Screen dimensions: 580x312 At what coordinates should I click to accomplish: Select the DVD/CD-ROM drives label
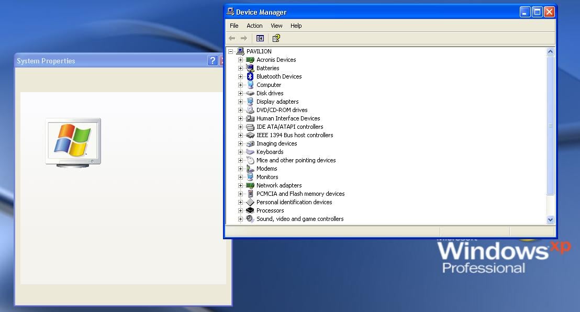click(282, 110)
